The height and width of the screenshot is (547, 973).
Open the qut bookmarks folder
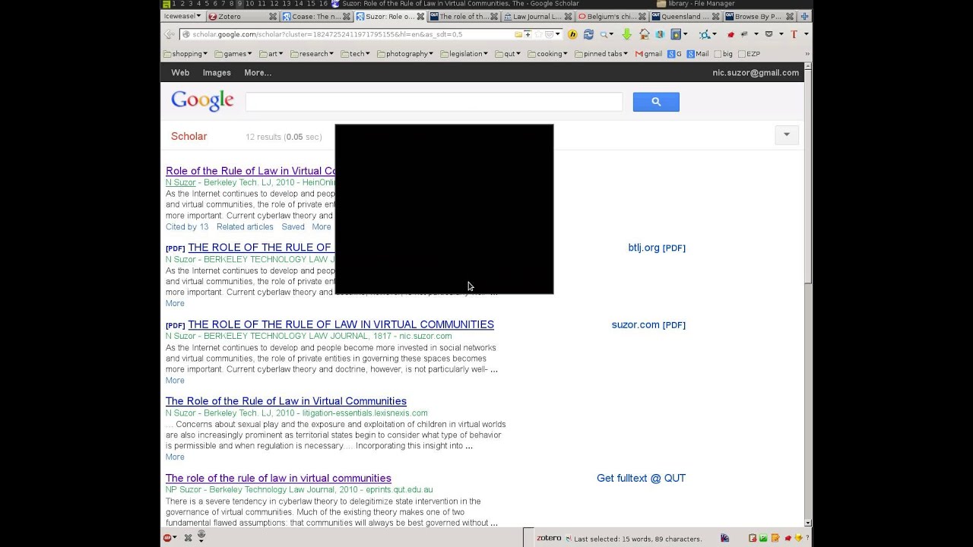[x=508, y=54]
